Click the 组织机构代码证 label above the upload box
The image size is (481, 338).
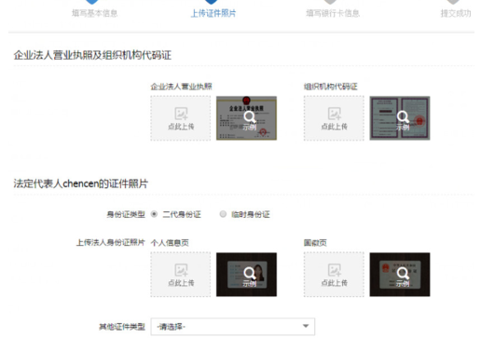point(331,87)
